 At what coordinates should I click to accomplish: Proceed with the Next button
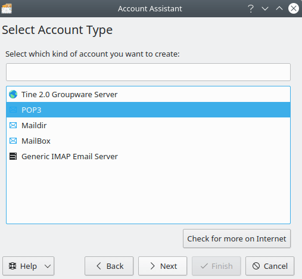click(x=163, y=266)
